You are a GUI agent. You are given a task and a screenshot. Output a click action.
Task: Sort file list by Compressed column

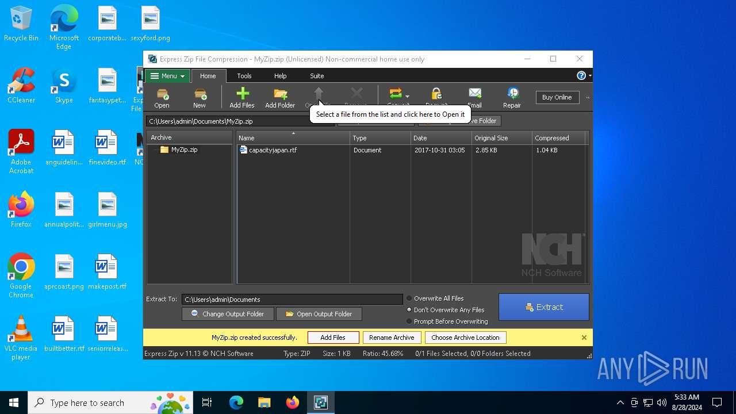point(558,138)
